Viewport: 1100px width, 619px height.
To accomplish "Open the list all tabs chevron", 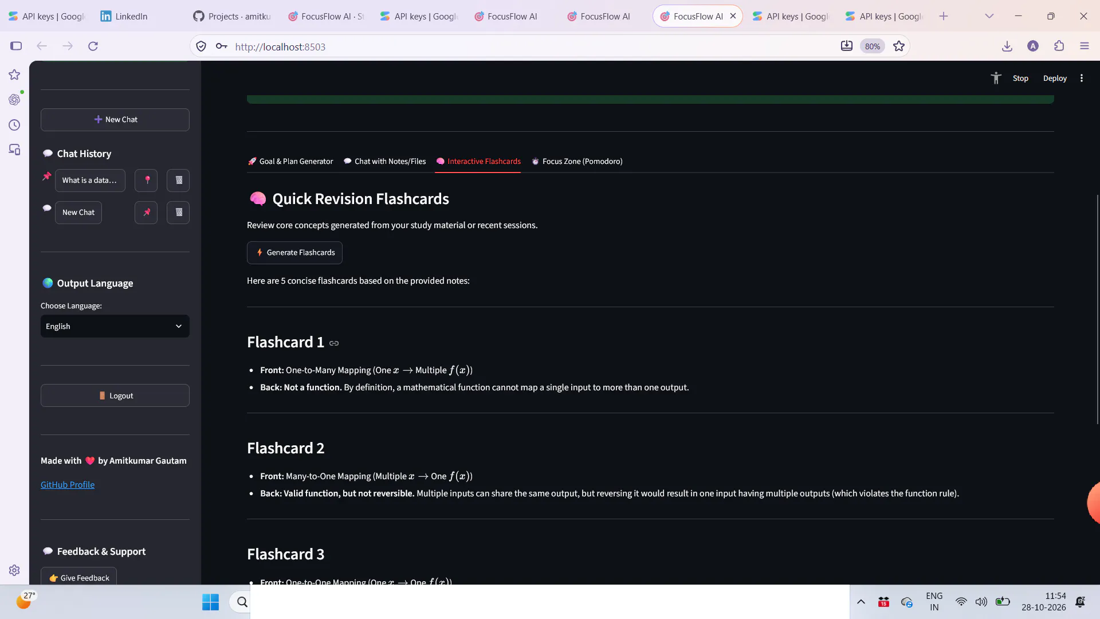I will pyautogui.click(x=989, y=16).
